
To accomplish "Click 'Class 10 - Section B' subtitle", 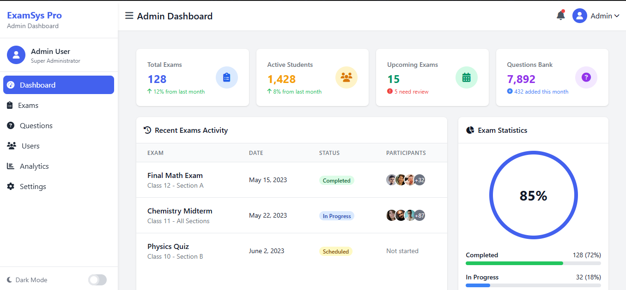I will click(x=175, y=256).
